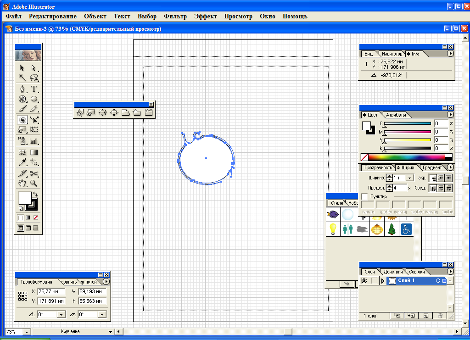Pick the Scissors tool
This screenshot has width=470, height=340.
(34, 173)
